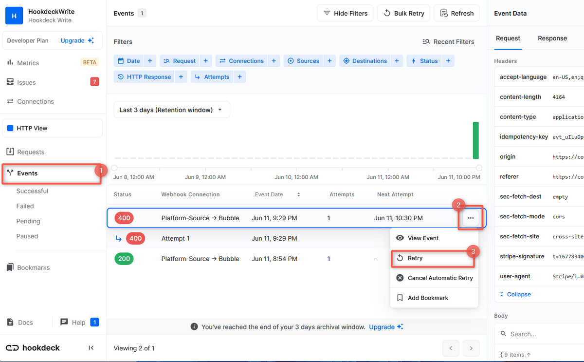Expand the 9 items body tree
The image size is (584, 362).
pos(514,354)
